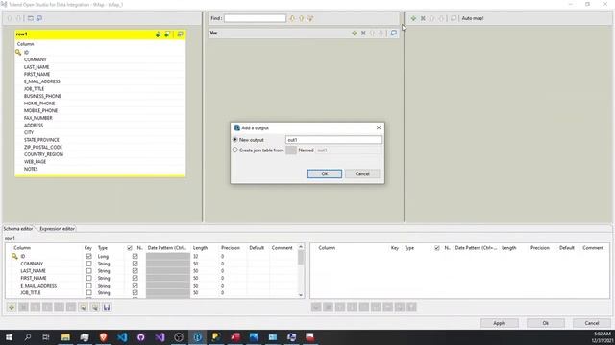Click the first arrow icon on row1 header
Screen dimensions: 615x345
158,34
